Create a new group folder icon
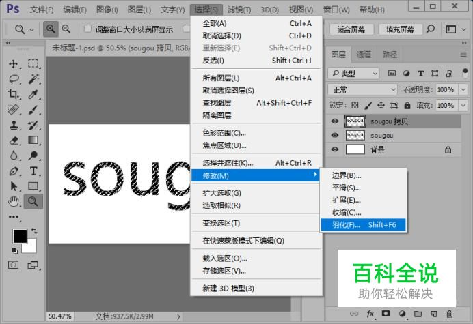473x324 pixels. [418, 314]
